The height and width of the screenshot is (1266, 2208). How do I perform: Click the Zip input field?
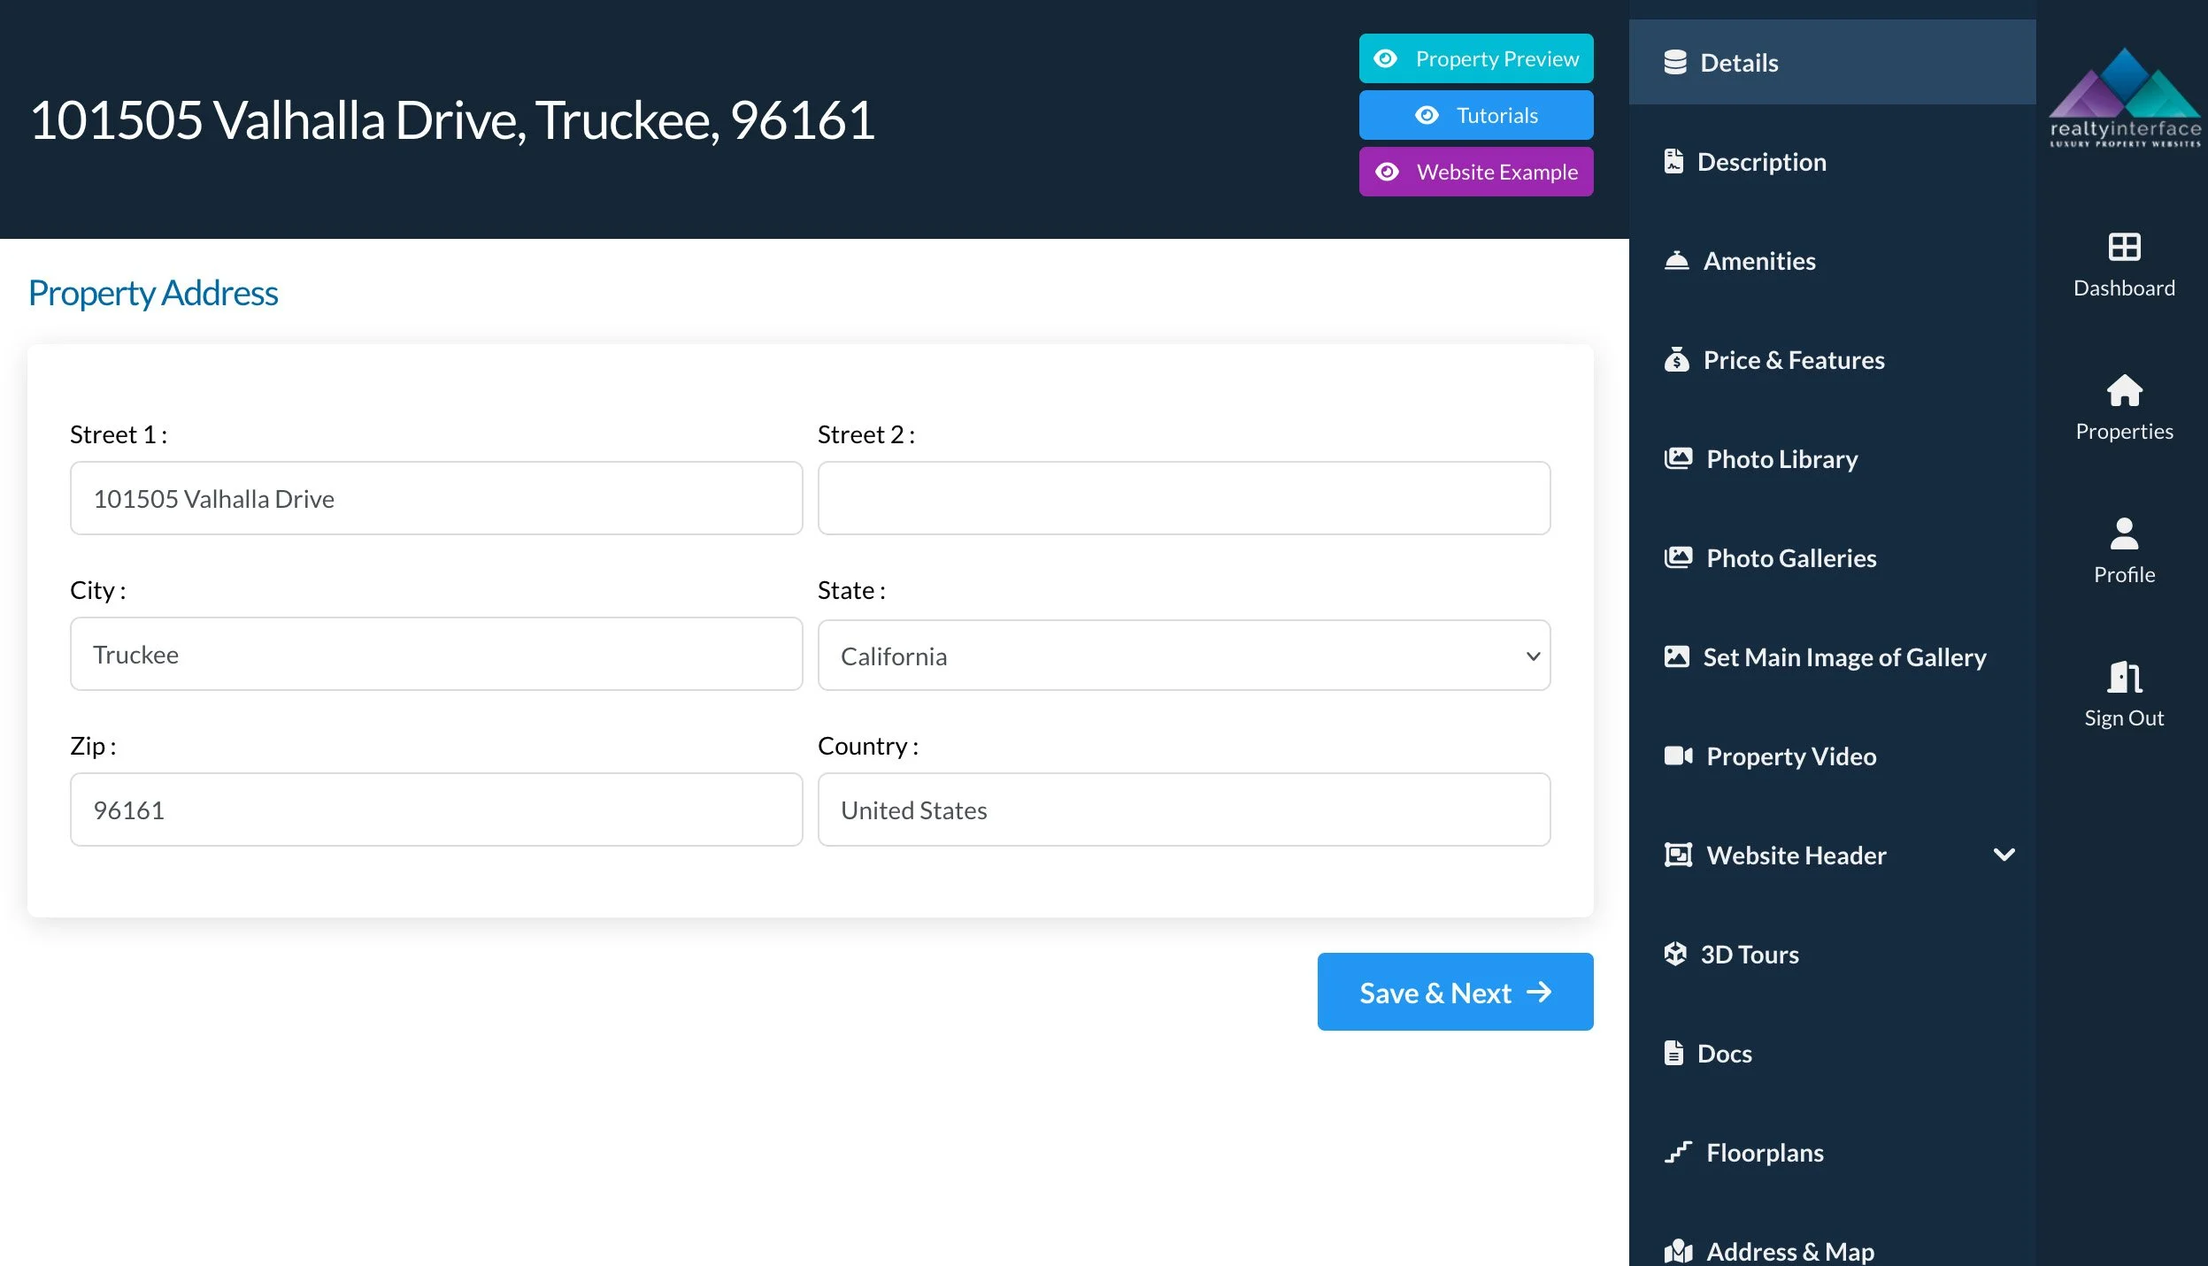click(435, 809)
